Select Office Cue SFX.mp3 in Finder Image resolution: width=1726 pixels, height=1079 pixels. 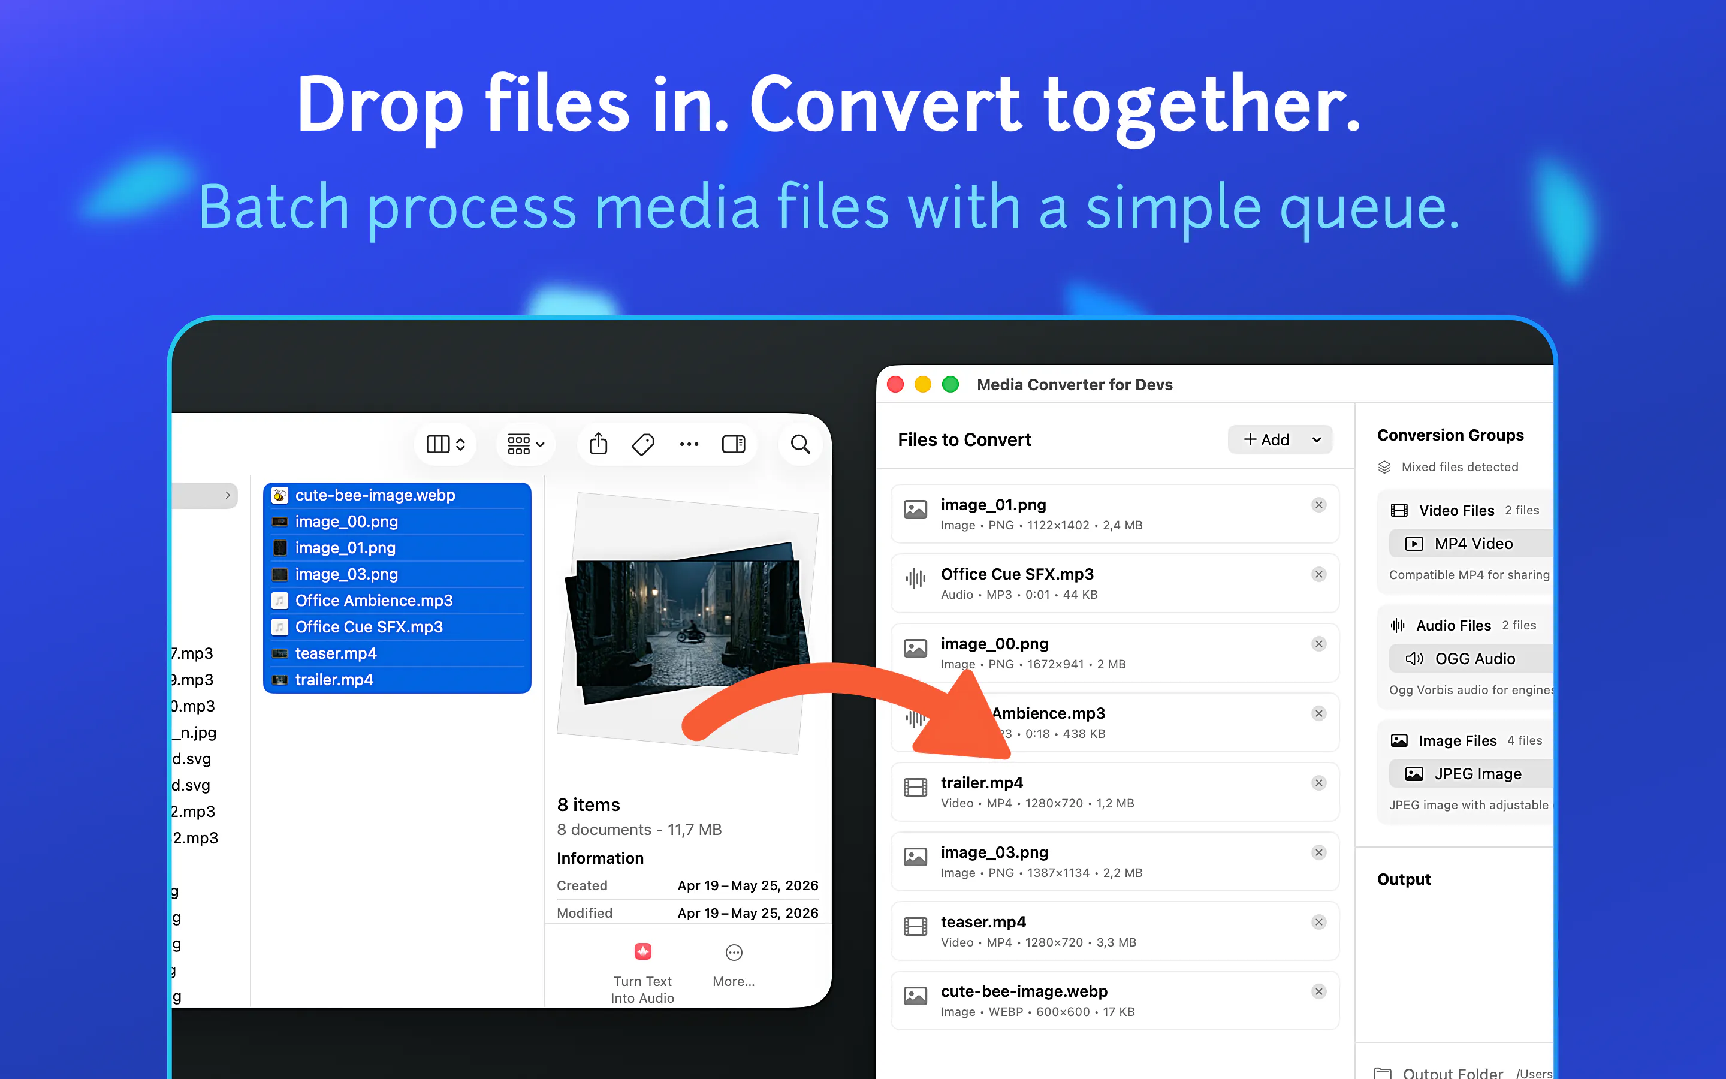pos(397,627)
